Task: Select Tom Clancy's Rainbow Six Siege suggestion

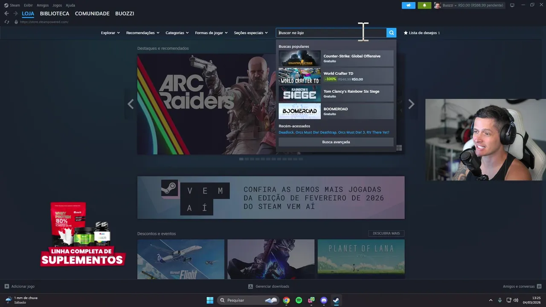Action: (x=336, y=94)
